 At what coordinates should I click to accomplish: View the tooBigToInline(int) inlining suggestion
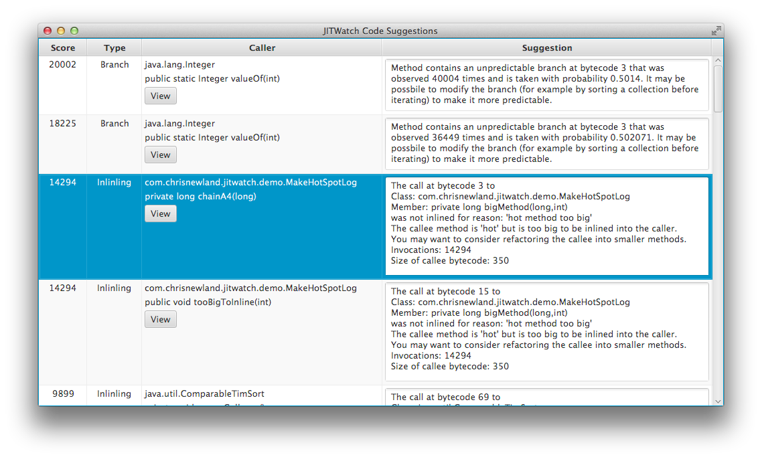pos(160,319)
